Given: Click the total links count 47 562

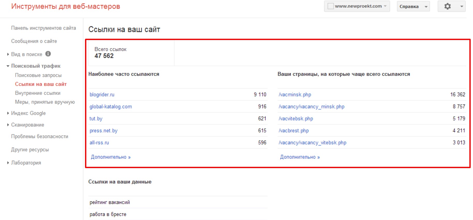Looking at the screenshot, I should [104, 56].
